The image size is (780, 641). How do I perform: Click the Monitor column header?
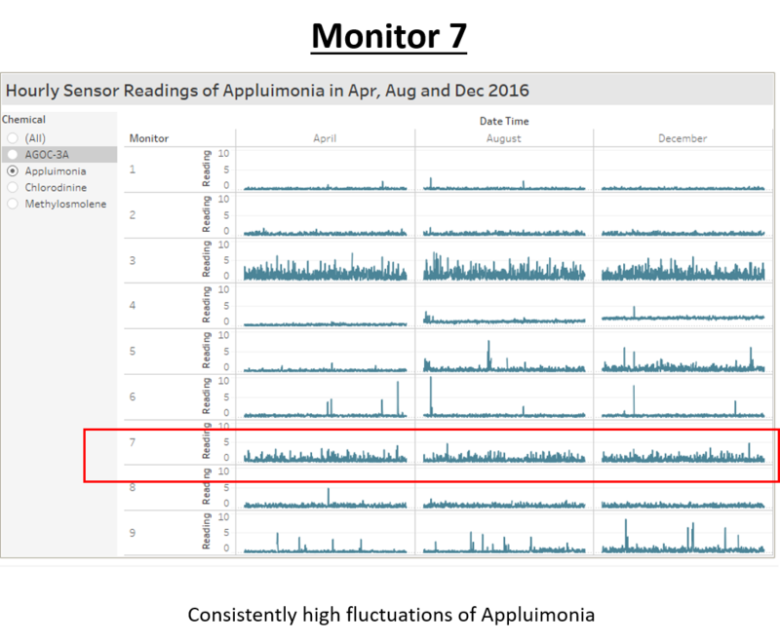pos(149,138)
